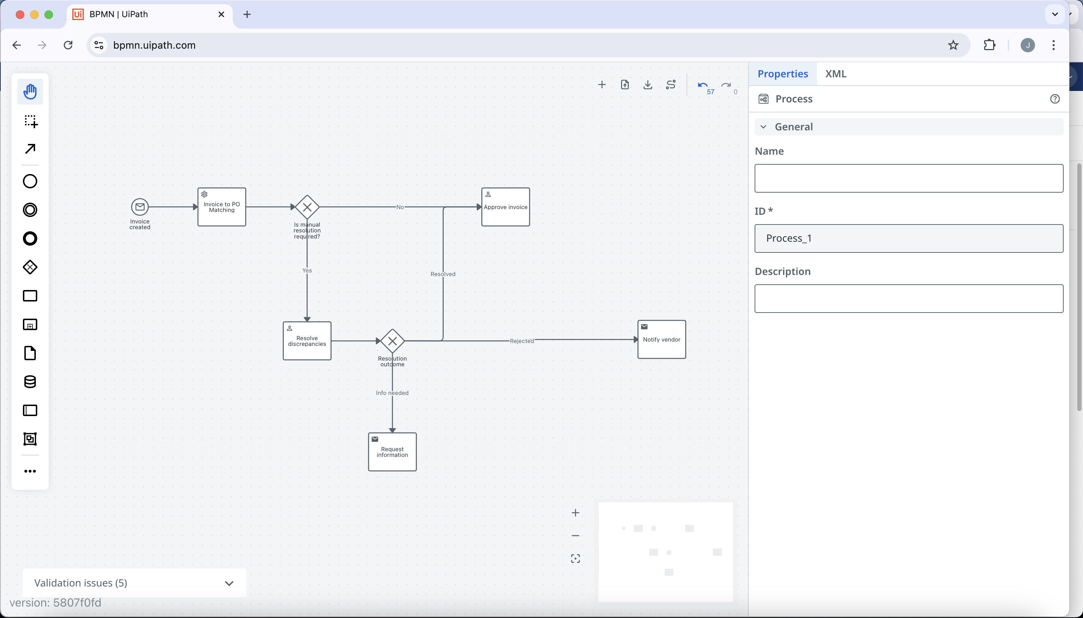
Task: Close the BPMN | UiPath tab
Action: pyautogui.click(x=221, y=14)
